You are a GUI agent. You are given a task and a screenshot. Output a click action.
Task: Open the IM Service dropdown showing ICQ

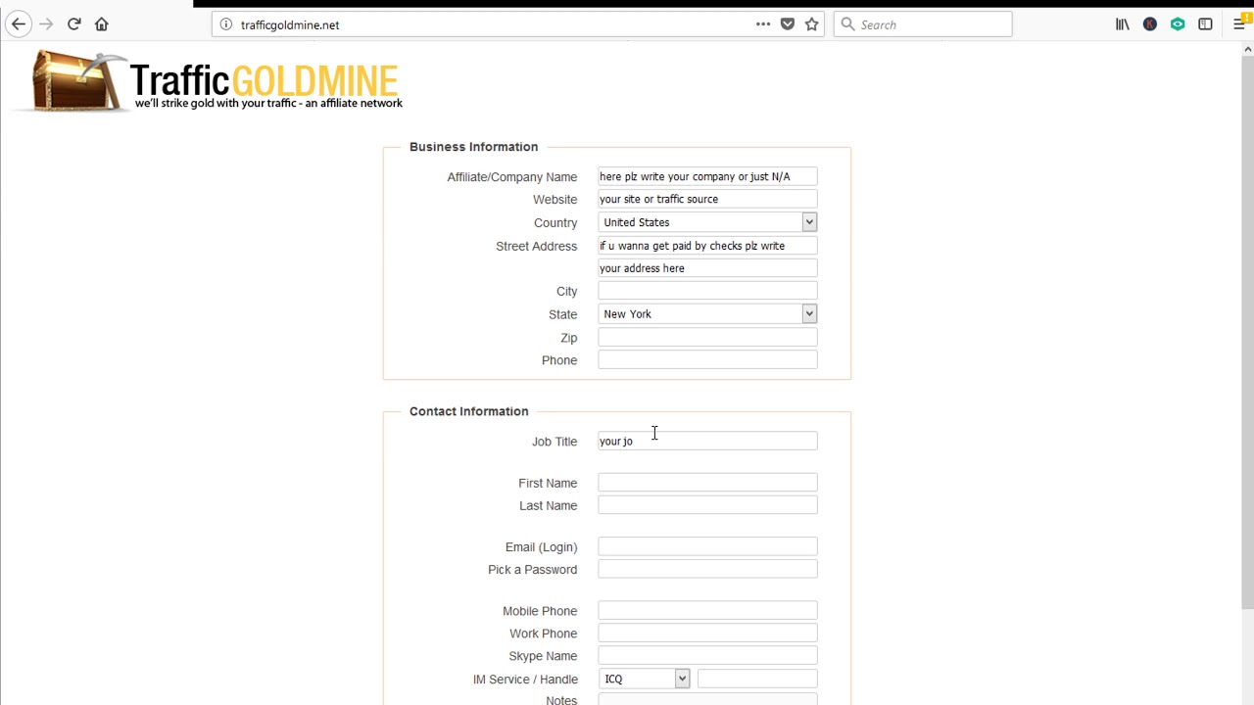tap(644, 679)
